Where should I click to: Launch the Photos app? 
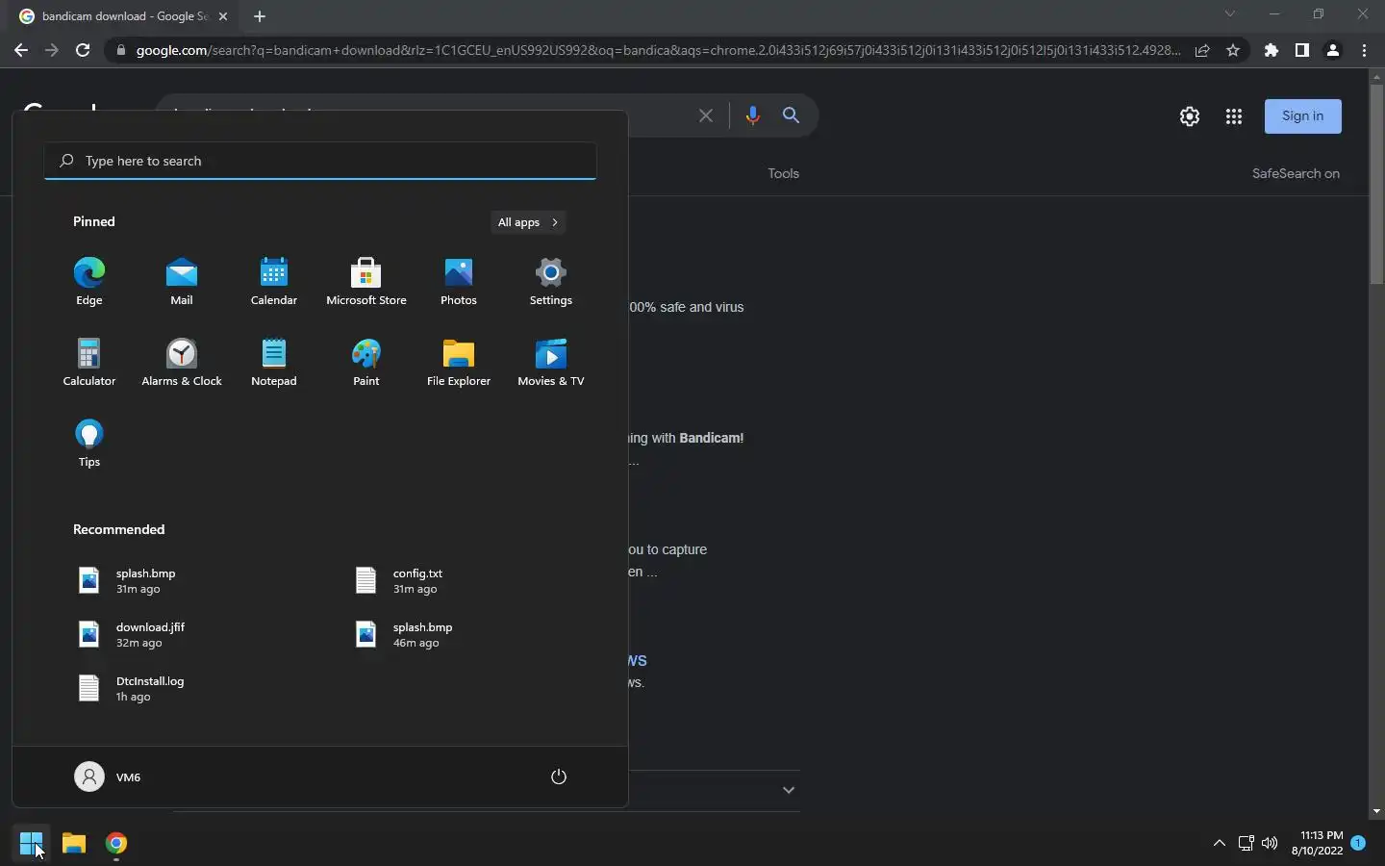459,282
